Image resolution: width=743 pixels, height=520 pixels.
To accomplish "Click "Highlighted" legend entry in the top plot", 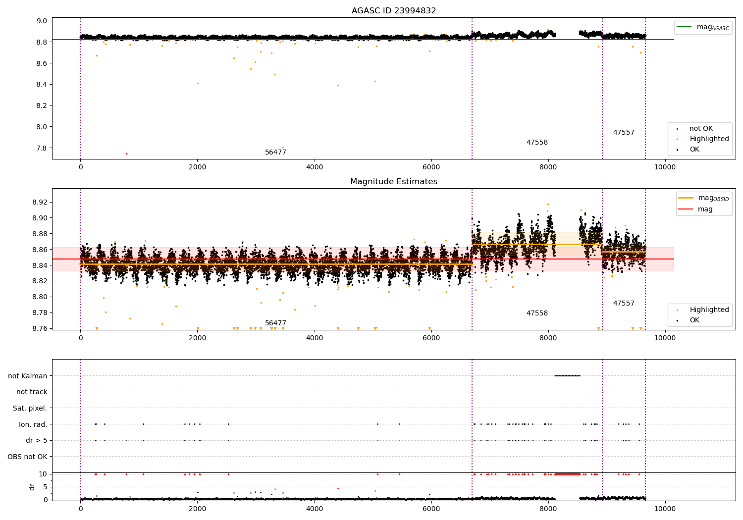I will point(702,139).
